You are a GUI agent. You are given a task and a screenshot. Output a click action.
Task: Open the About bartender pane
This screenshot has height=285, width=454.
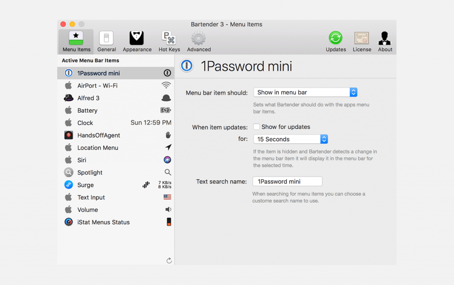pyautogui.click(x=385, y=41)
